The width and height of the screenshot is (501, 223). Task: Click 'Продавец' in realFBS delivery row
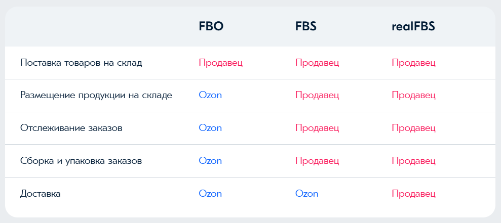[x=414, y=194]
